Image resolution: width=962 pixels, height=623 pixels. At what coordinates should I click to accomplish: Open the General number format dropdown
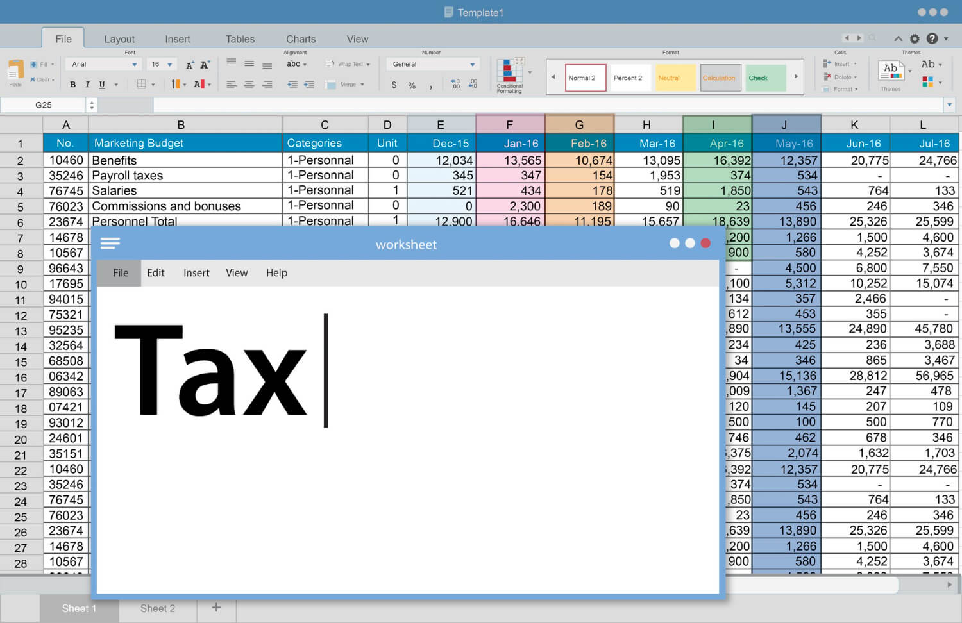(433, 63)
